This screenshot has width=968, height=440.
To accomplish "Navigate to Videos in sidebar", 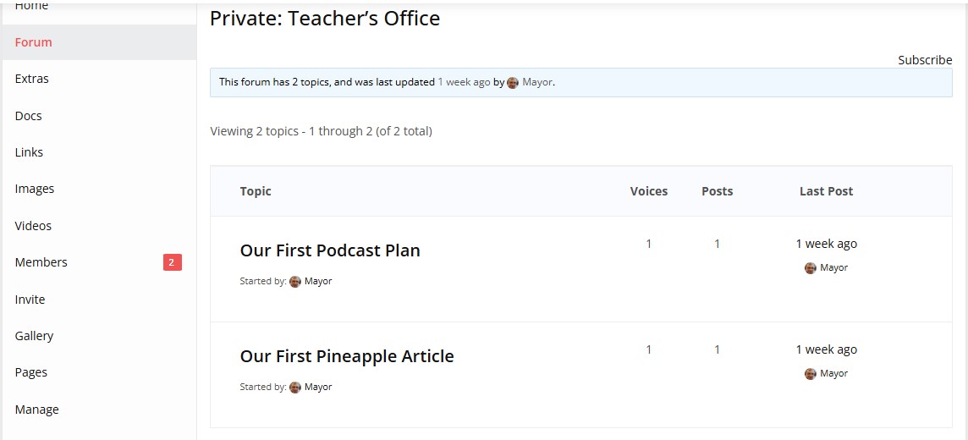I will coord(34,226).
